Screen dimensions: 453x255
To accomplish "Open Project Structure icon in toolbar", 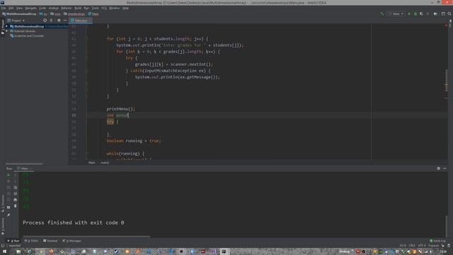I will 443,14.
